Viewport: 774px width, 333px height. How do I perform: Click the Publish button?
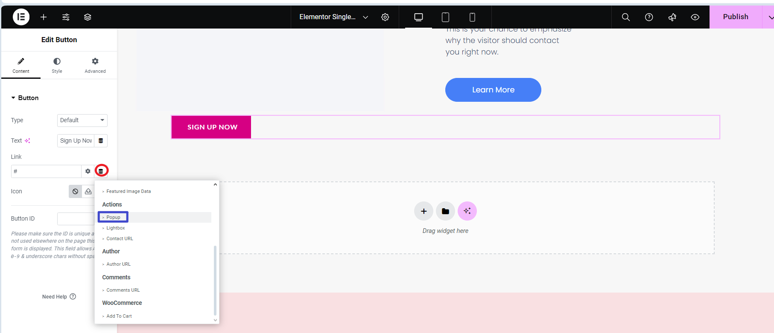(x=735, y=17)
